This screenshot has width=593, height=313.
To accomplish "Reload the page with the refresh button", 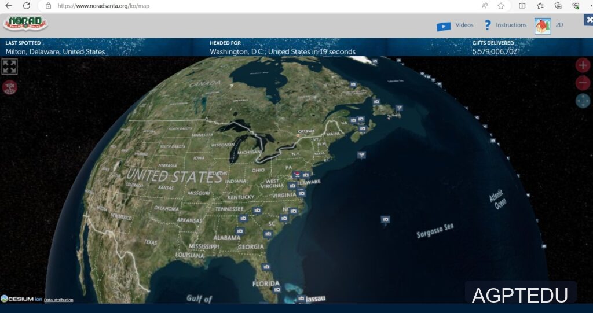I will pyautogui.click(x=27, y=6).
